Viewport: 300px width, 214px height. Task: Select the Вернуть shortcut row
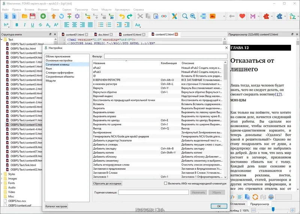pos(158,88)
